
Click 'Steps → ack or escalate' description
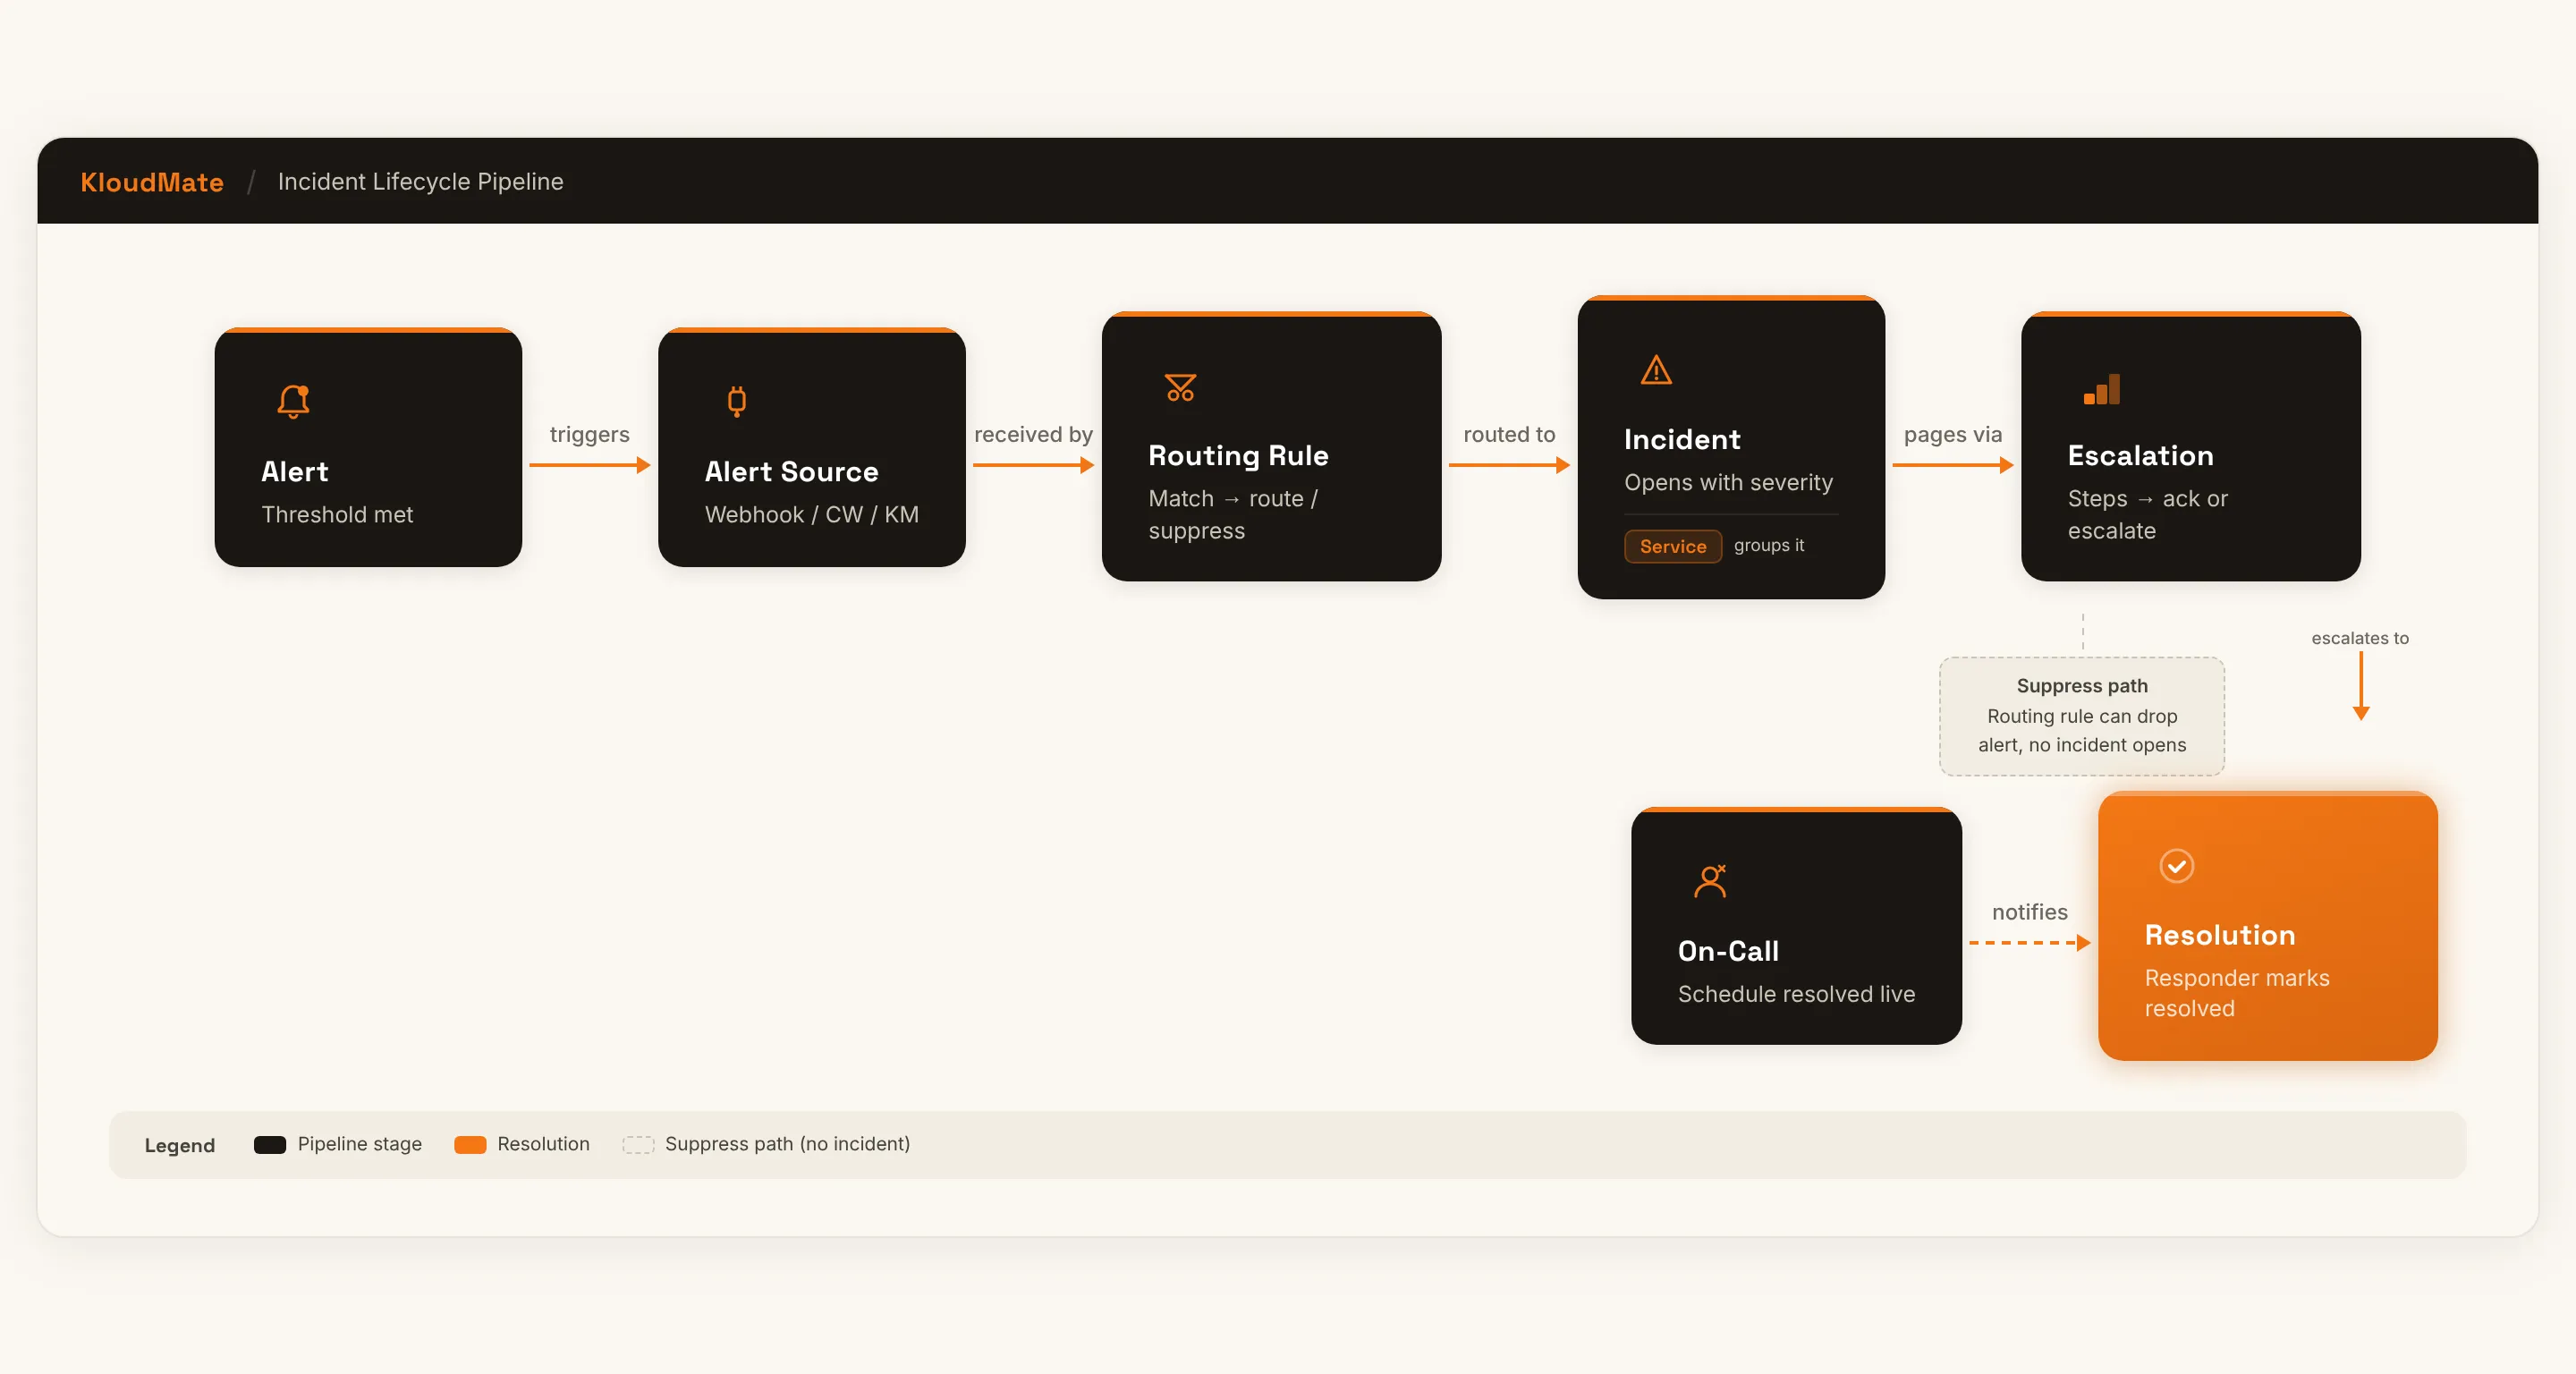(2147, 515)
